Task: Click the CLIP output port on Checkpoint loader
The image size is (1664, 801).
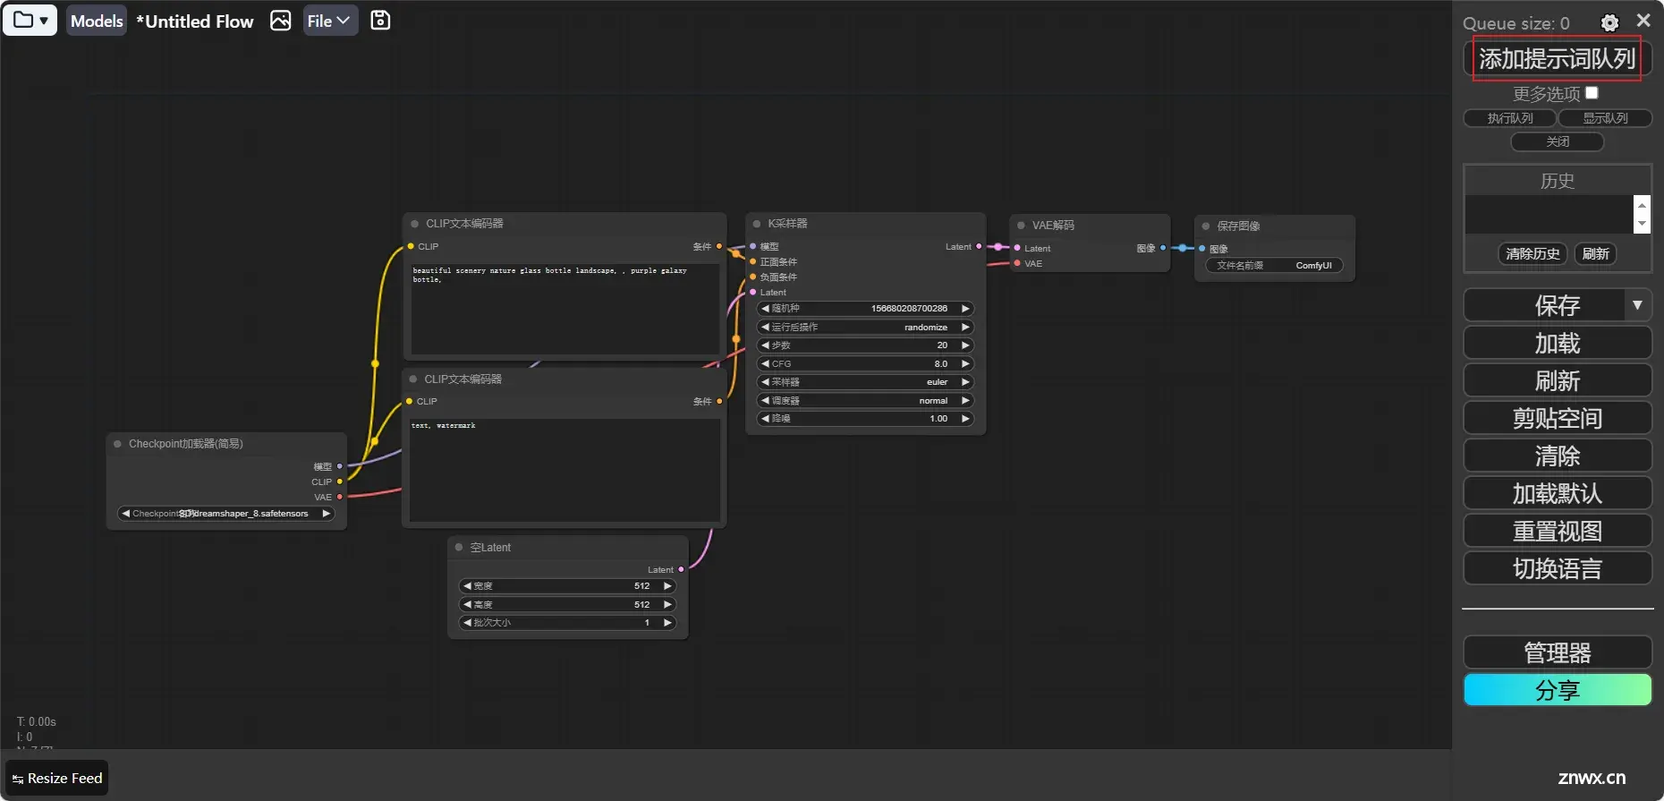Action: point(340,481)
